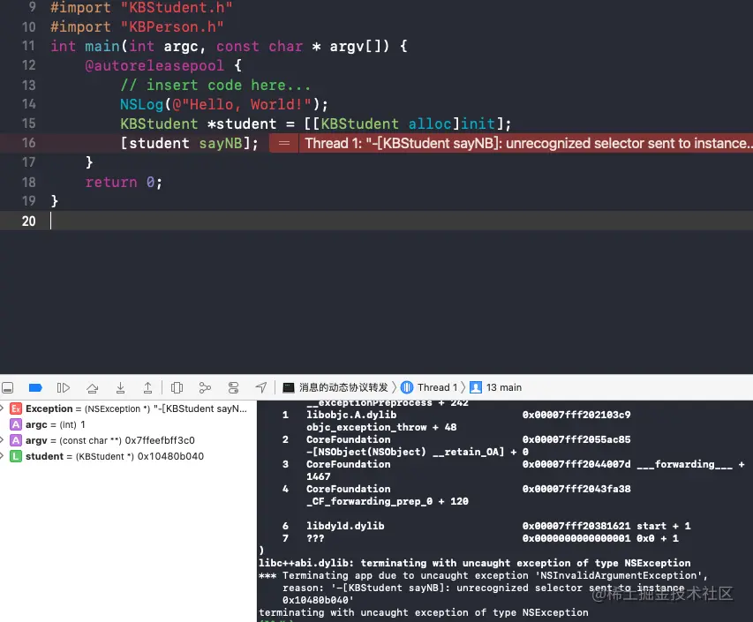Expand the argv variable row
Image resolution: width=753 pixels, height=622 pixels.
click(2, 440)
